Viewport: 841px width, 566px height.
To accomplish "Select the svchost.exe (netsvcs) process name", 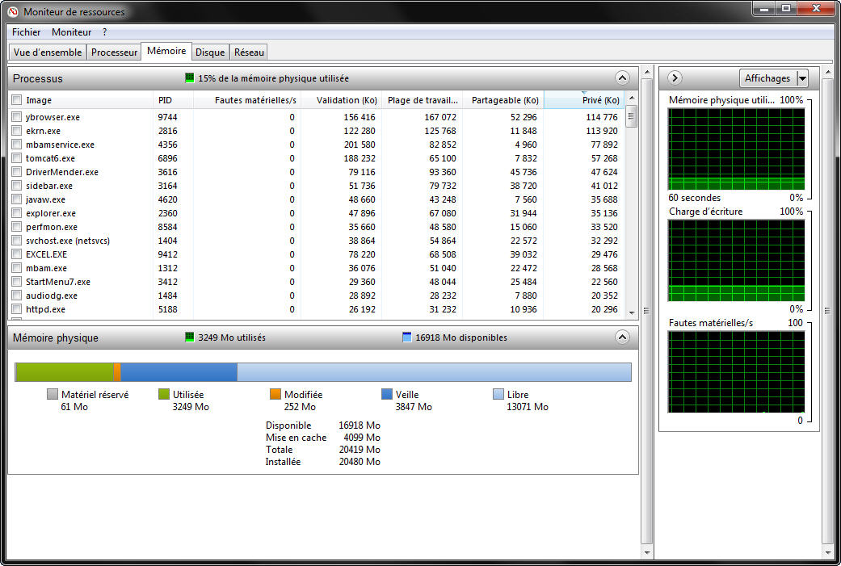I will pyautogui.click(x=68, y=241).
